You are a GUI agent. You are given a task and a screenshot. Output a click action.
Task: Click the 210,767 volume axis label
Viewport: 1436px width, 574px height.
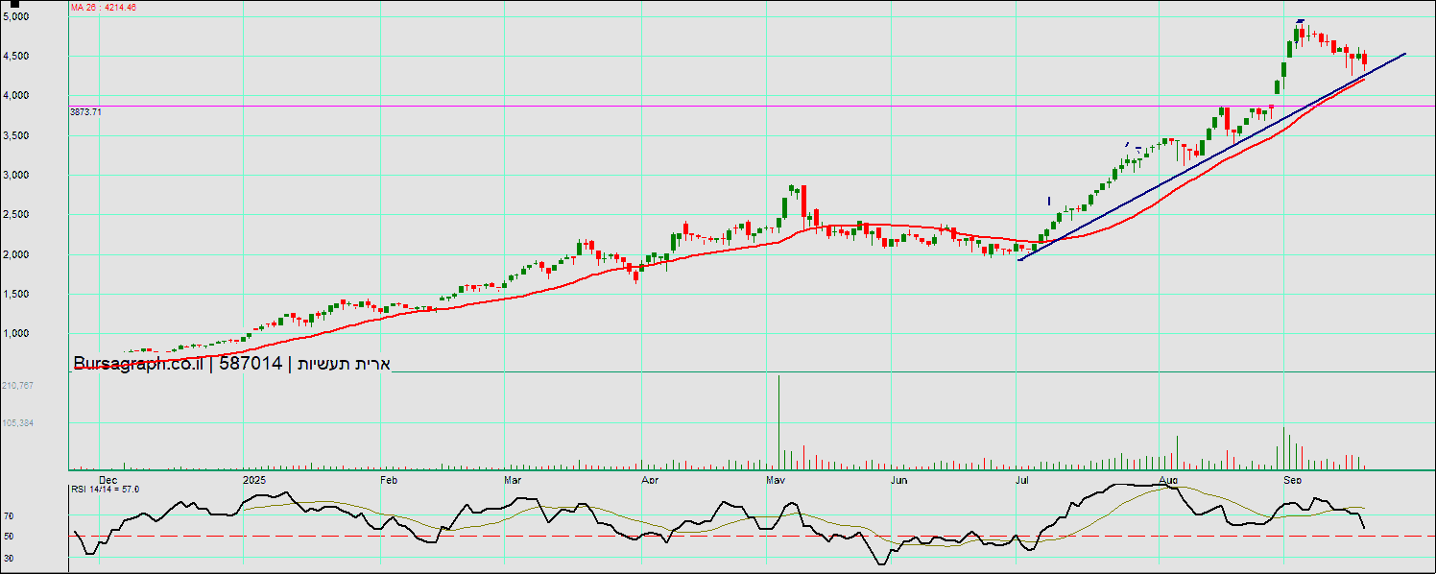[18, 385]
